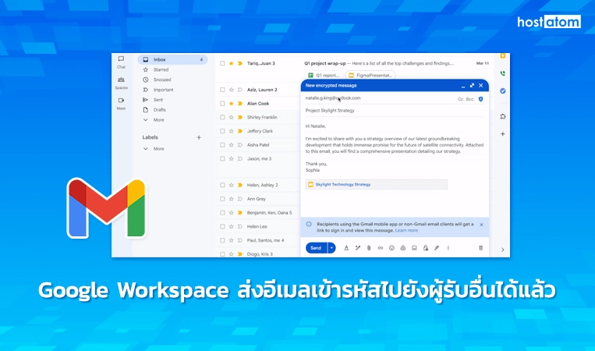This screenshot has width=595, height=351.
Task: Open the Q1 report attachment chip
Action: (x=324, y=75)
